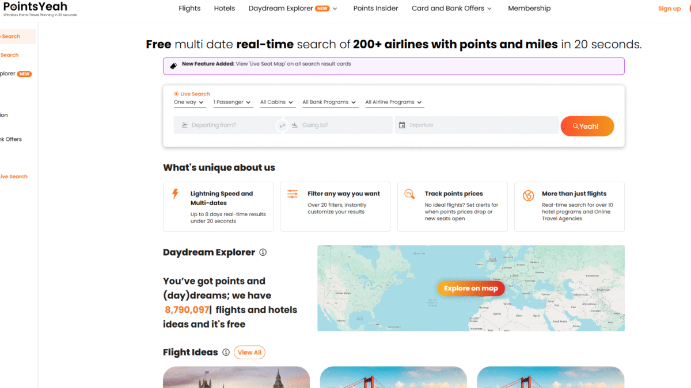Open the All Cabins dropdown
The height and width of the screenshot is (388, 691).
277,102
